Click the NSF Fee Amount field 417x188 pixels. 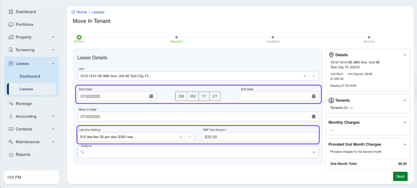(x=259, y=137)
